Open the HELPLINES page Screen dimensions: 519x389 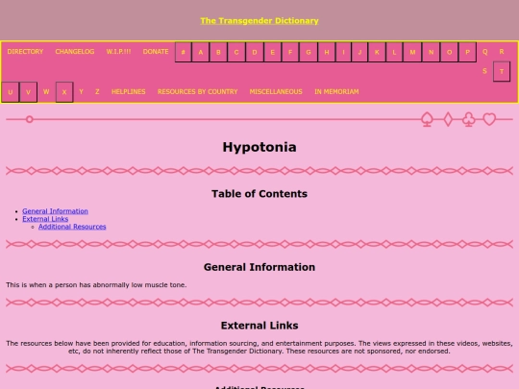pyautogui.click(x=129, y=91)
